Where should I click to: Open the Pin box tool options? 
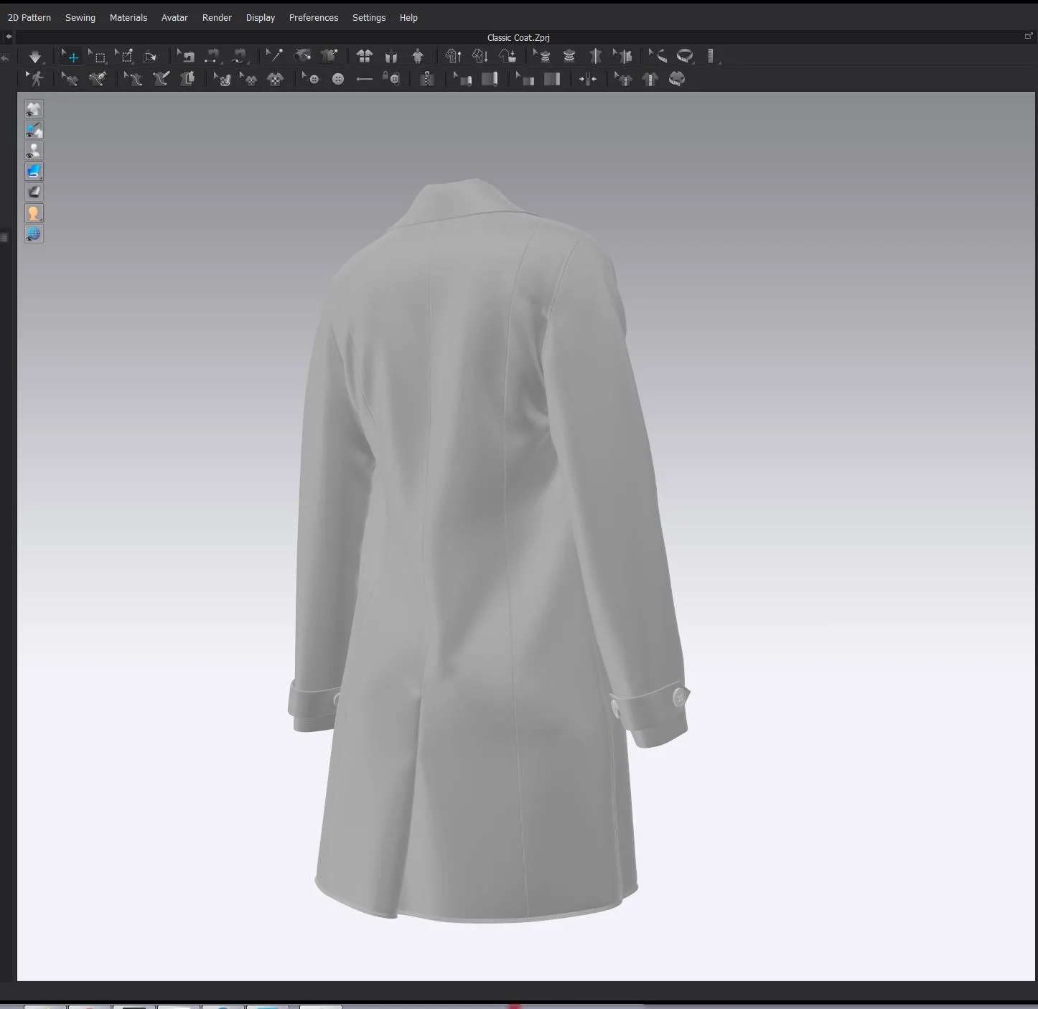[125, 57]
